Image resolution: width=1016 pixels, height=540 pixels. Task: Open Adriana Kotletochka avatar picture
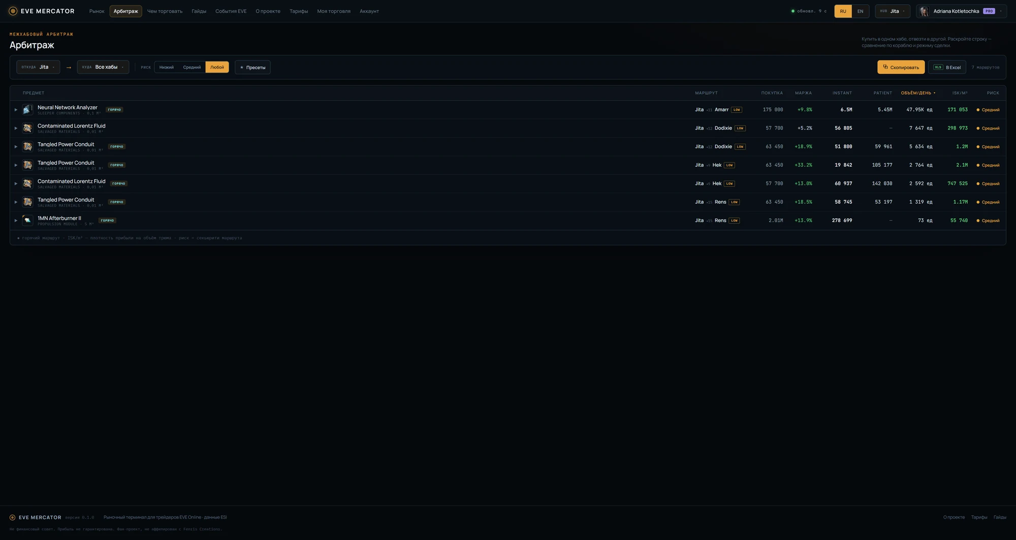coord(924,11)
